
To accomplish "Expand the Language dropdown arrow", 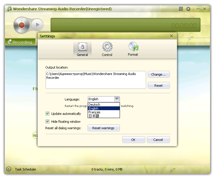I will click(117, 99).
